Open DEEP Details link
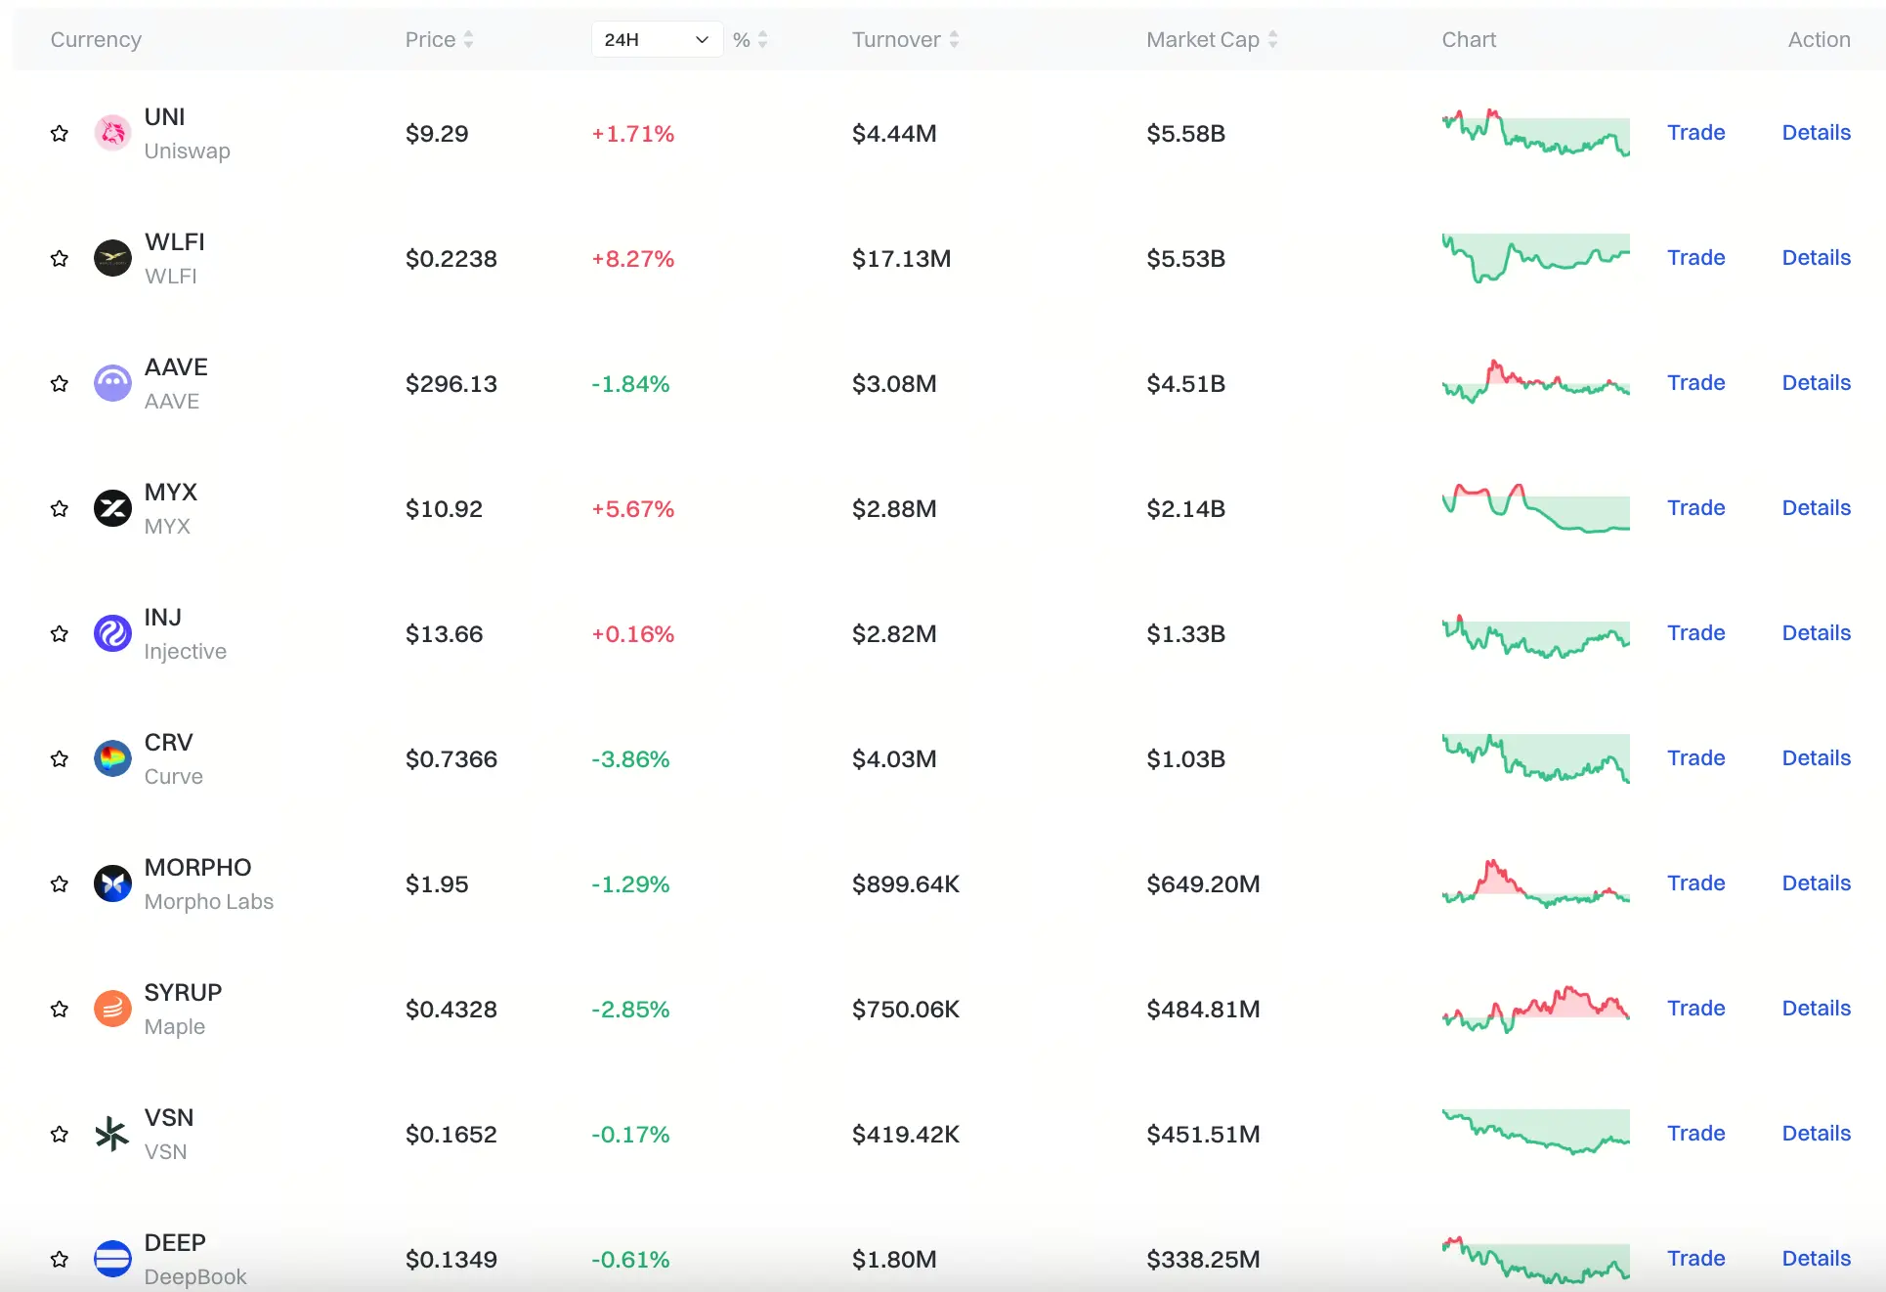 (1816, 1259)
